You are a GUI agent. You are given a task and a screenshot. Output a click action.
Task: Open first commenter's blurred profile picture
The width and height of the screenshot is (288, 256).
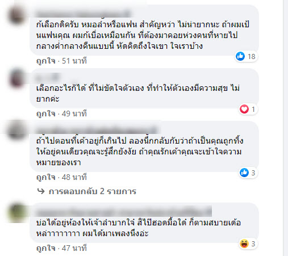tap(16, 15)
